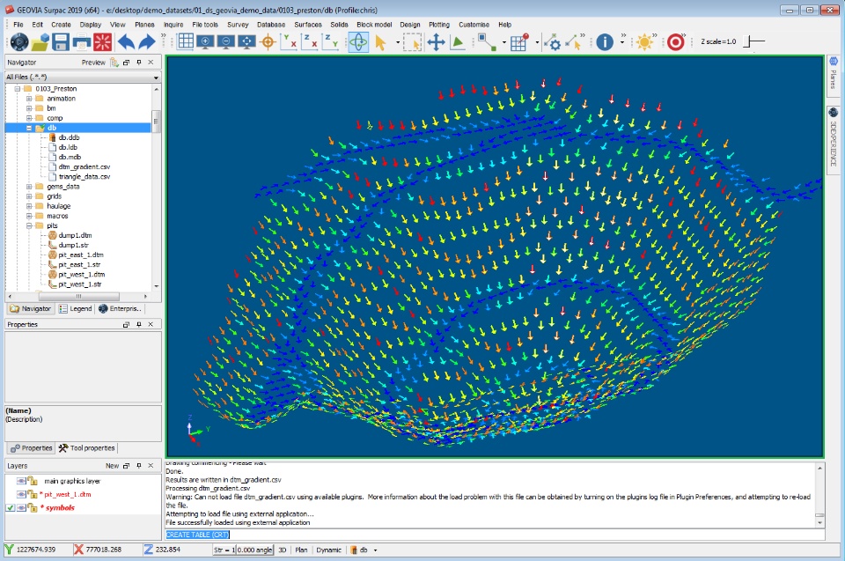
Task: Toggle the symbols layer active checkmark
Action: 10,508
